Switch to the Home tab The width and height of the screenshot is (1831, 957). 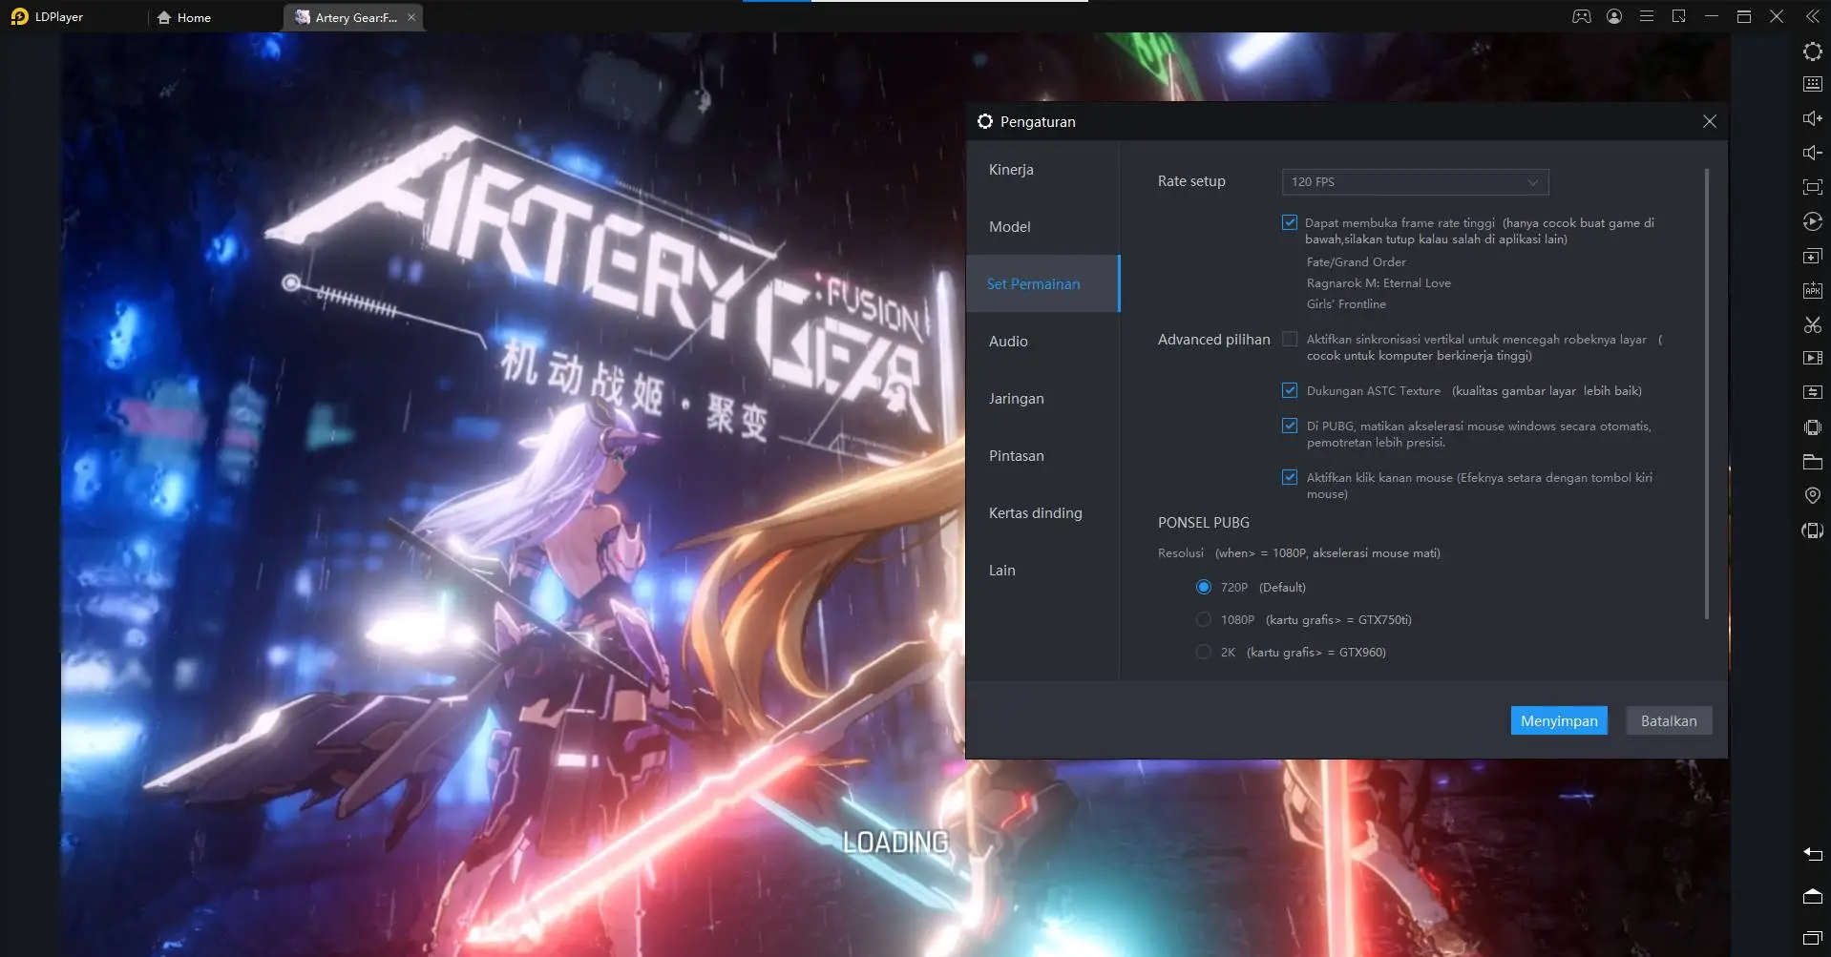pos(184,17)
